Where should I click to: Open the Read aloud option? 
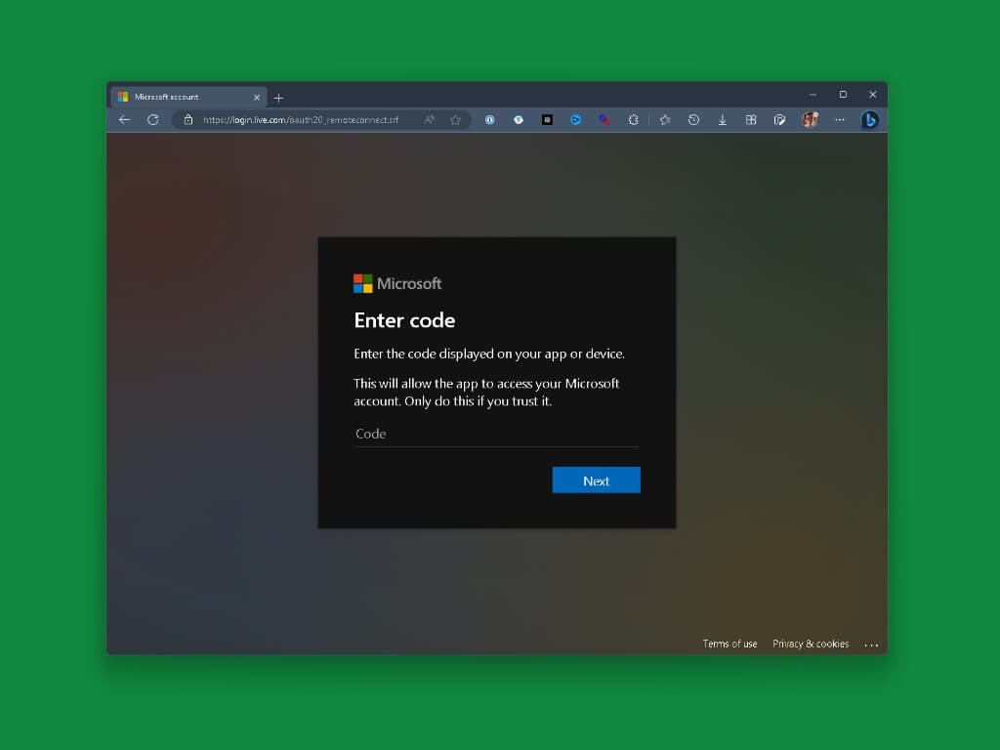point(430,119)
